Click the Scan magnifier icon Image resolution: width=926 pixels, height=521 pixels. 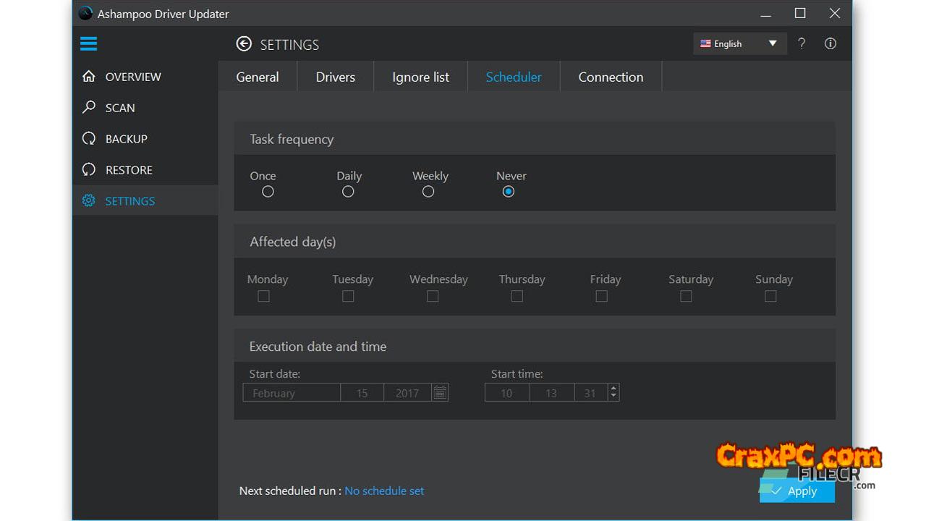(89, 108)
